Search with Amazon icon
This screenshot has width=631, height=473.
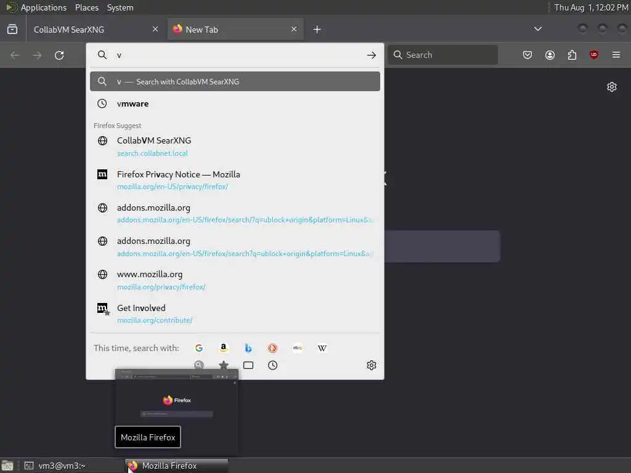pyautogui.click(x=223, y=348)
